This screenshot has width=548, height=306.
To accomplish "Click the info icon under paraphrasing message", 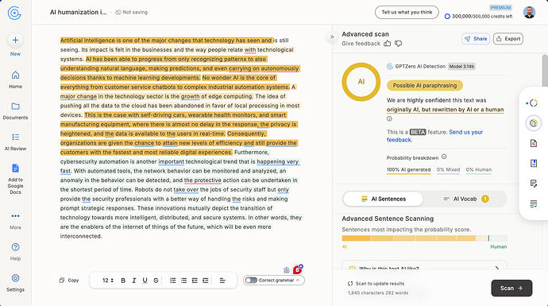I will tap(389, 119).
